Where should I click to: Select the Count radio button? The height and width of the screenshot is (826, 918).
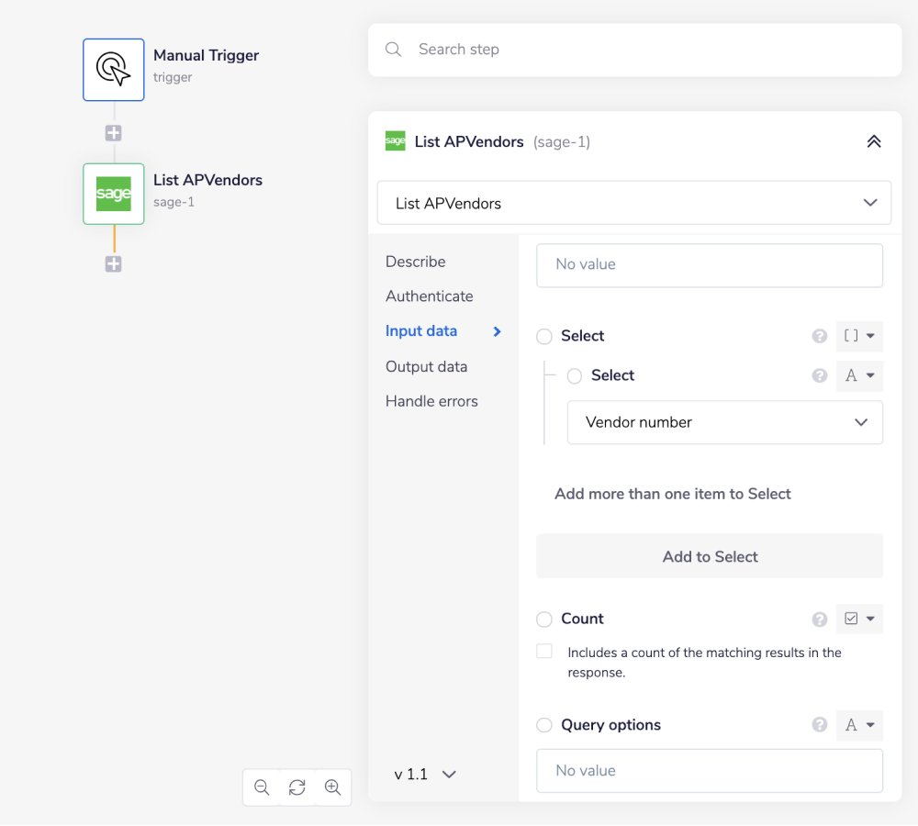pyautogui.click(x=544, y=619)
